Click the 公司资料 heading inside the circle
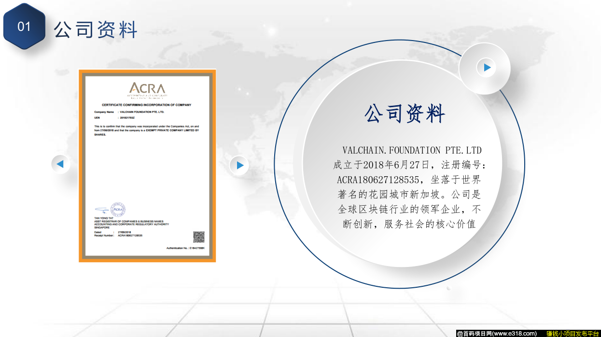This screenshot has width=601, height=337. 405,114
